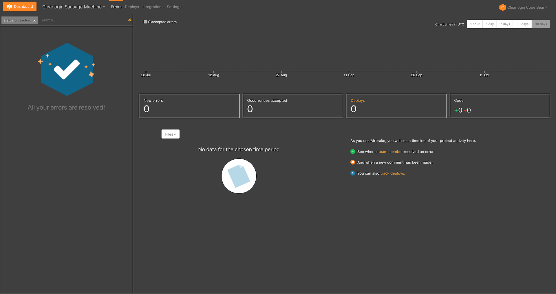Screen dimensions: 556x294
Task: Click the orange comment bubble icon
Action: coord(352,162)
